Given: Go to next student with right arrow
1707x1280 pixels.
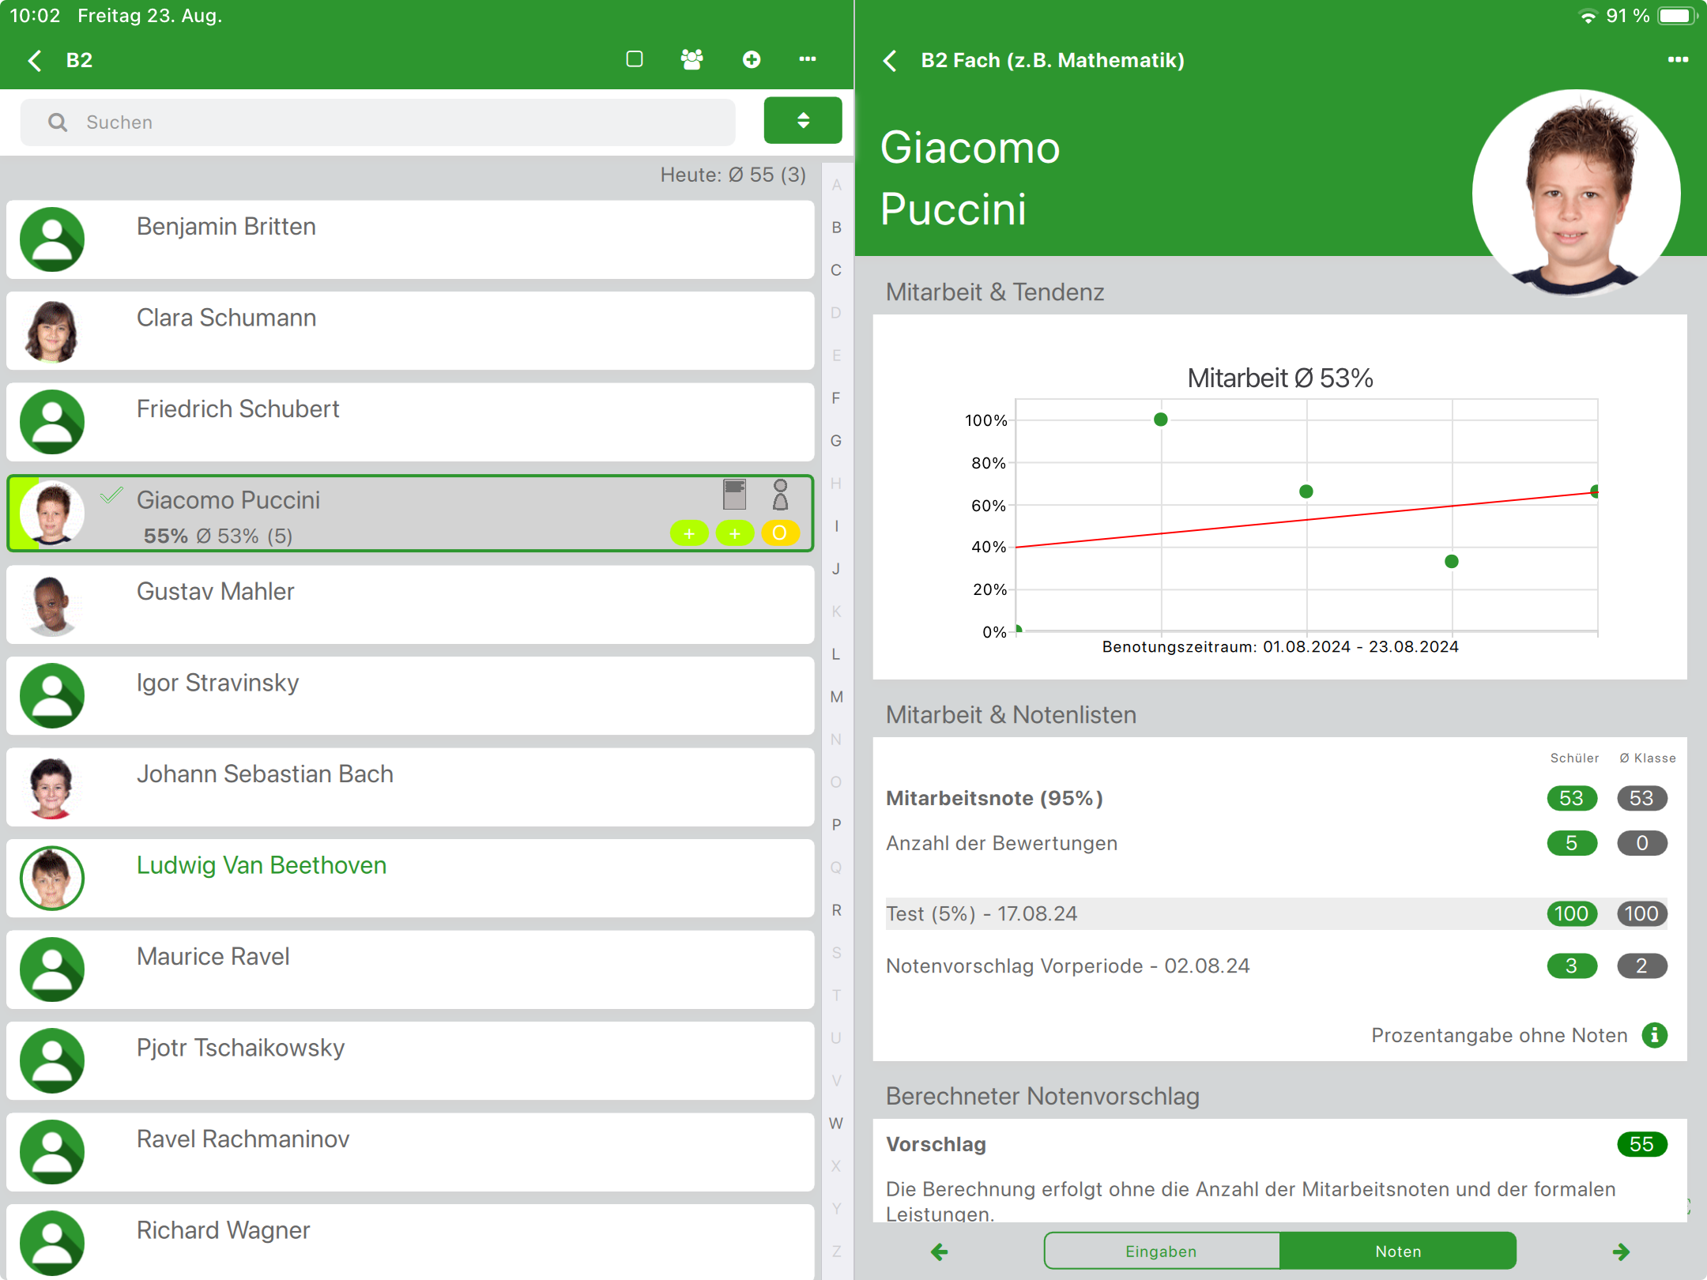Looking at the screenshot, I should tap(1621, 1252).
